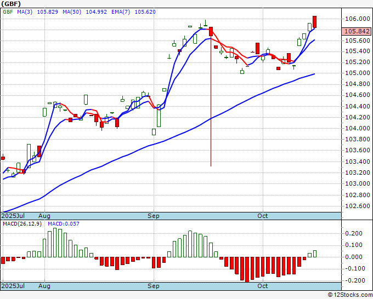The width and height of the screenshot is (373, 299).
Task: Click Oct on the price chart date axis
Action: click(x=263, y=216)
